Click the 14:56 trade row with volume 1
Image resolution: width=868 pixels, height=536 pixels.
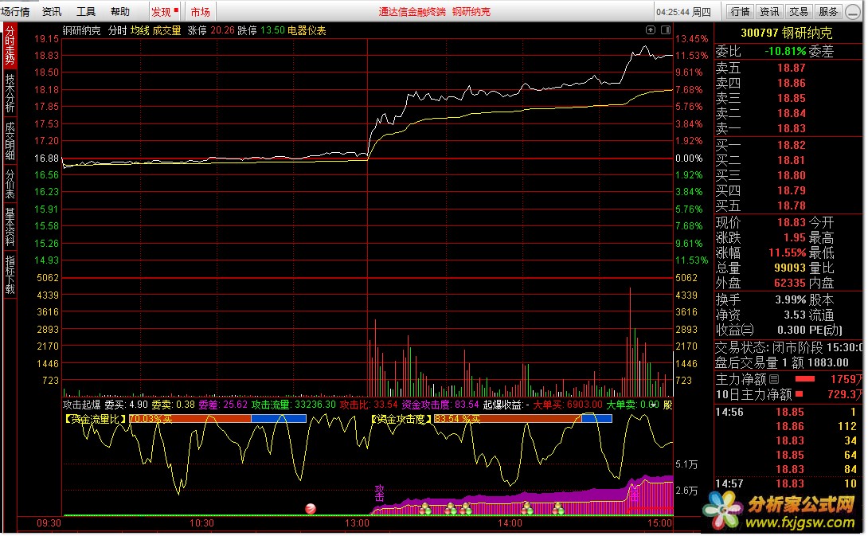[x=786, y=412]
